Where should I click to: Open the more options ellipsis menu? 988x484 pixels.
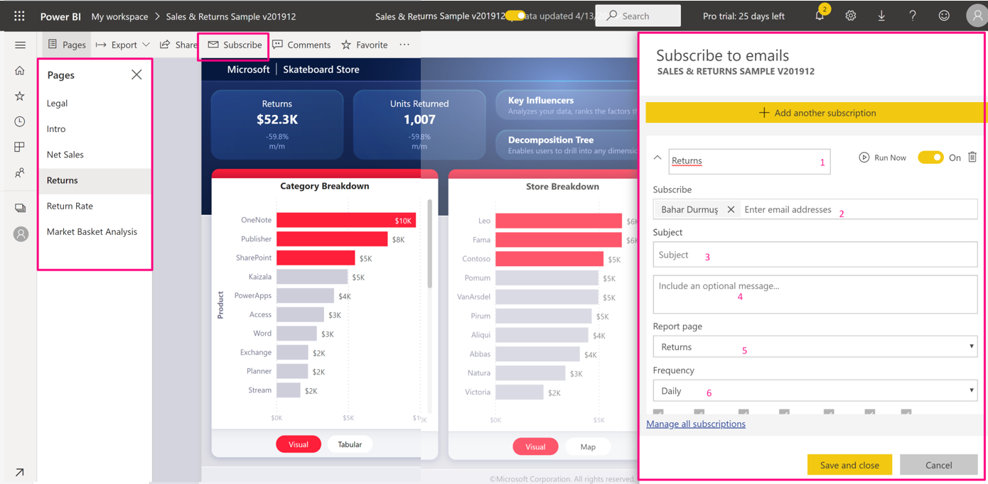[404, 45]
